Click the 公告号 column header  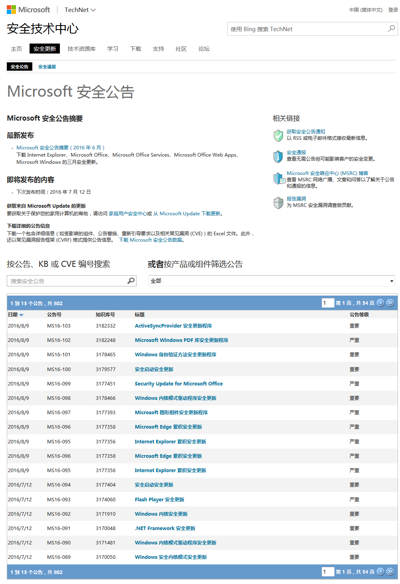tap(54, 314)
